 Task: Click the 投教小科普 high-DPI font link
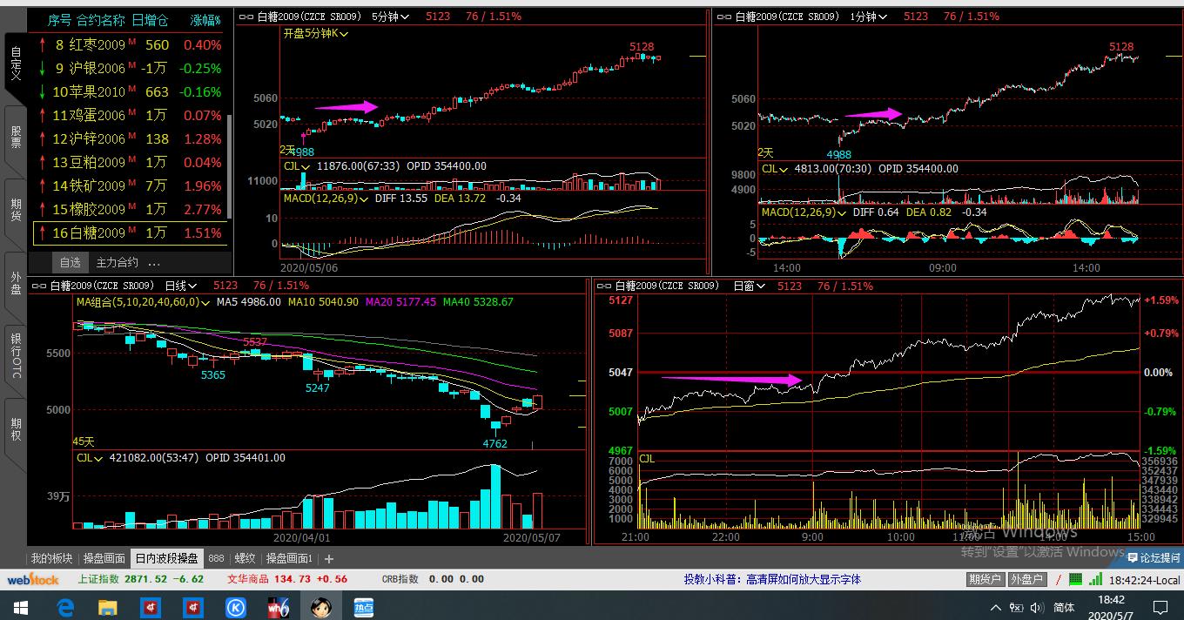click(x=772, y=579)
